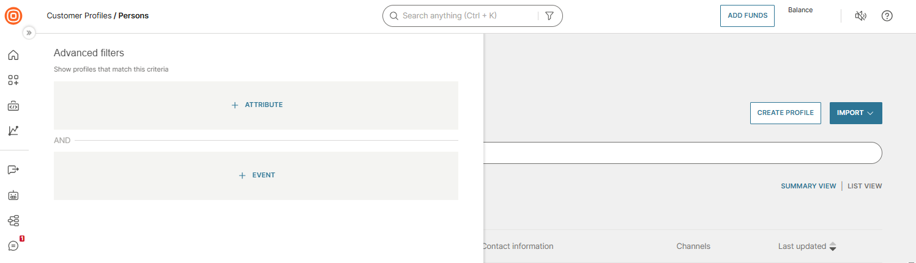916x263 pixels.
Task: Open the developer tools sidebar icon
Action: 13,106
